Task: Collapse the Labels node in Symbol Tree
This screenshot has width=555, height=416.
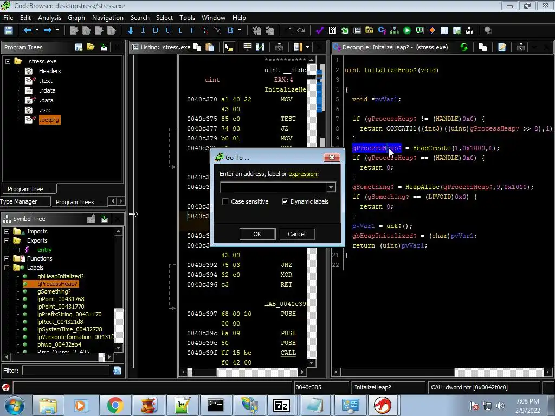Action: [7, 268]
